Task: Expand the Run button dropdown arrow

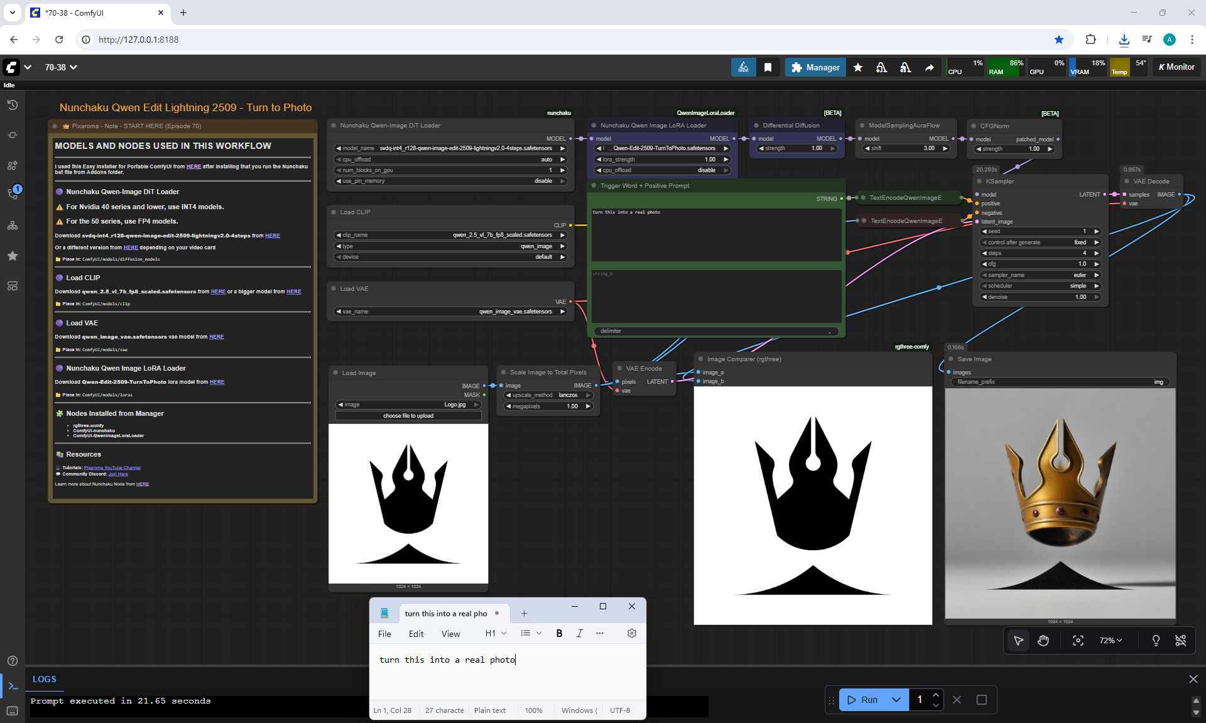Action: pyautogui.click(x=896, y=700)
